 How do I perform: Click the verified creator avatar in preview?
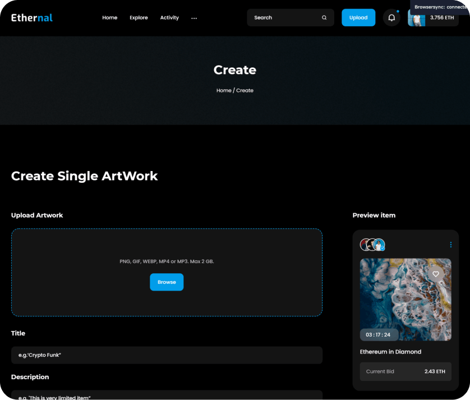coord(380,245)
